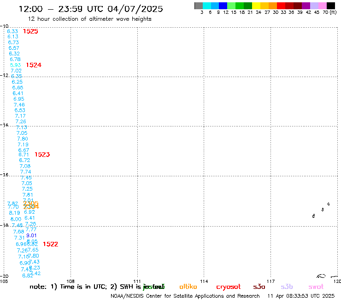341x300 pixels.
Task: Select the yellow swatch in the color scale
Action: 256,6
